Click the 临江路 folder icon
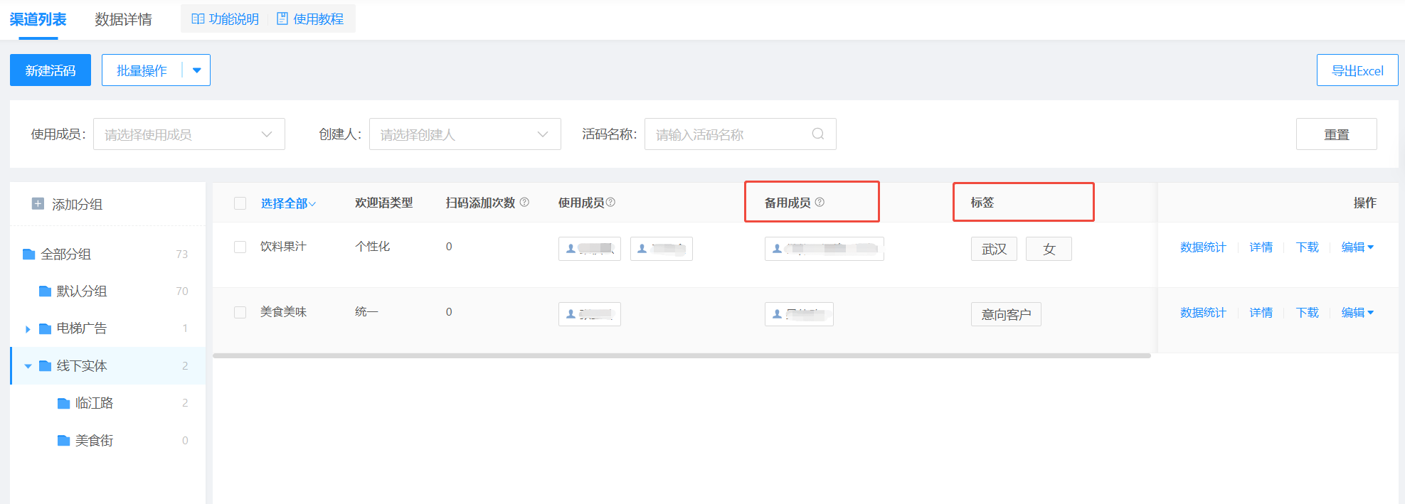Screen dimensions: 1405x504 click(x=63, y=403)
